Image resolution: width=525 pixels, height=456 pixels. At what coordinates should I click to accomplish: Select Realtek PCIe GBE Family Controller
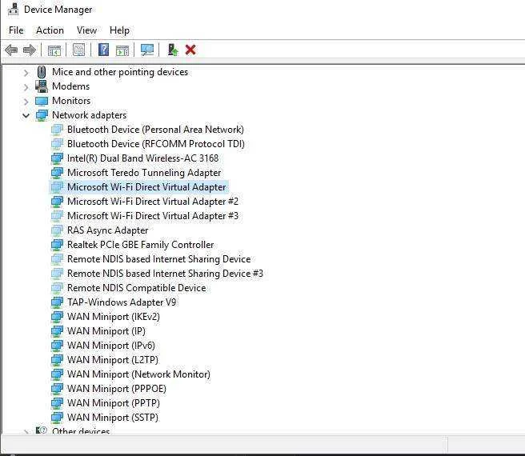[140, 245]
